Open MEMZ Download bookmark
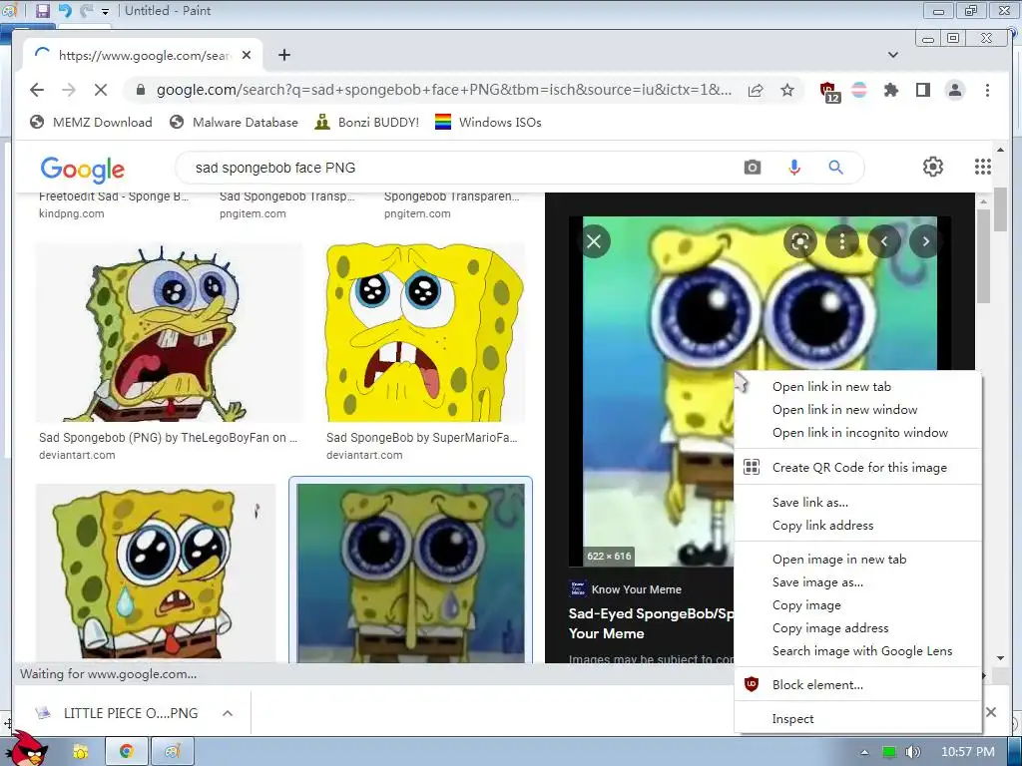This screenshot has width=1022, height=766. [91, 123]
